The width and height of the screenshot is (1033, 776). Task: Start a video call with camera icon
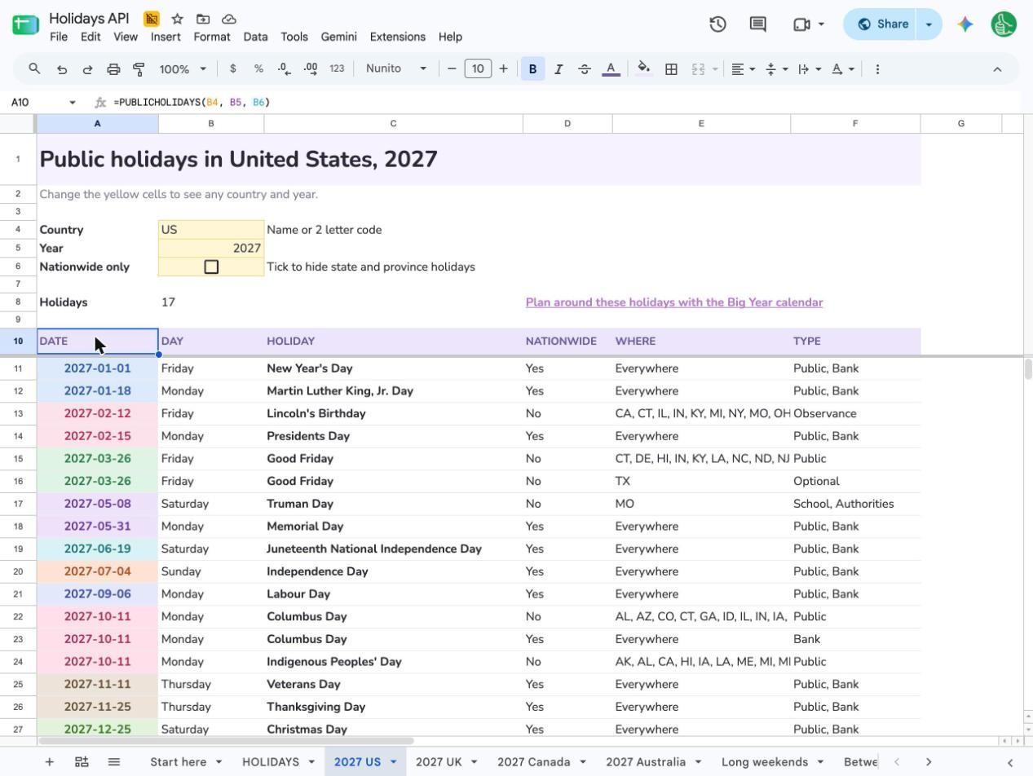coord(801,24)
